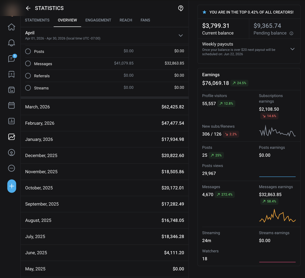This screenshot has height=278, width=305.
Task: Expand the November, 2025 earnings row
Action: point(105,171)
